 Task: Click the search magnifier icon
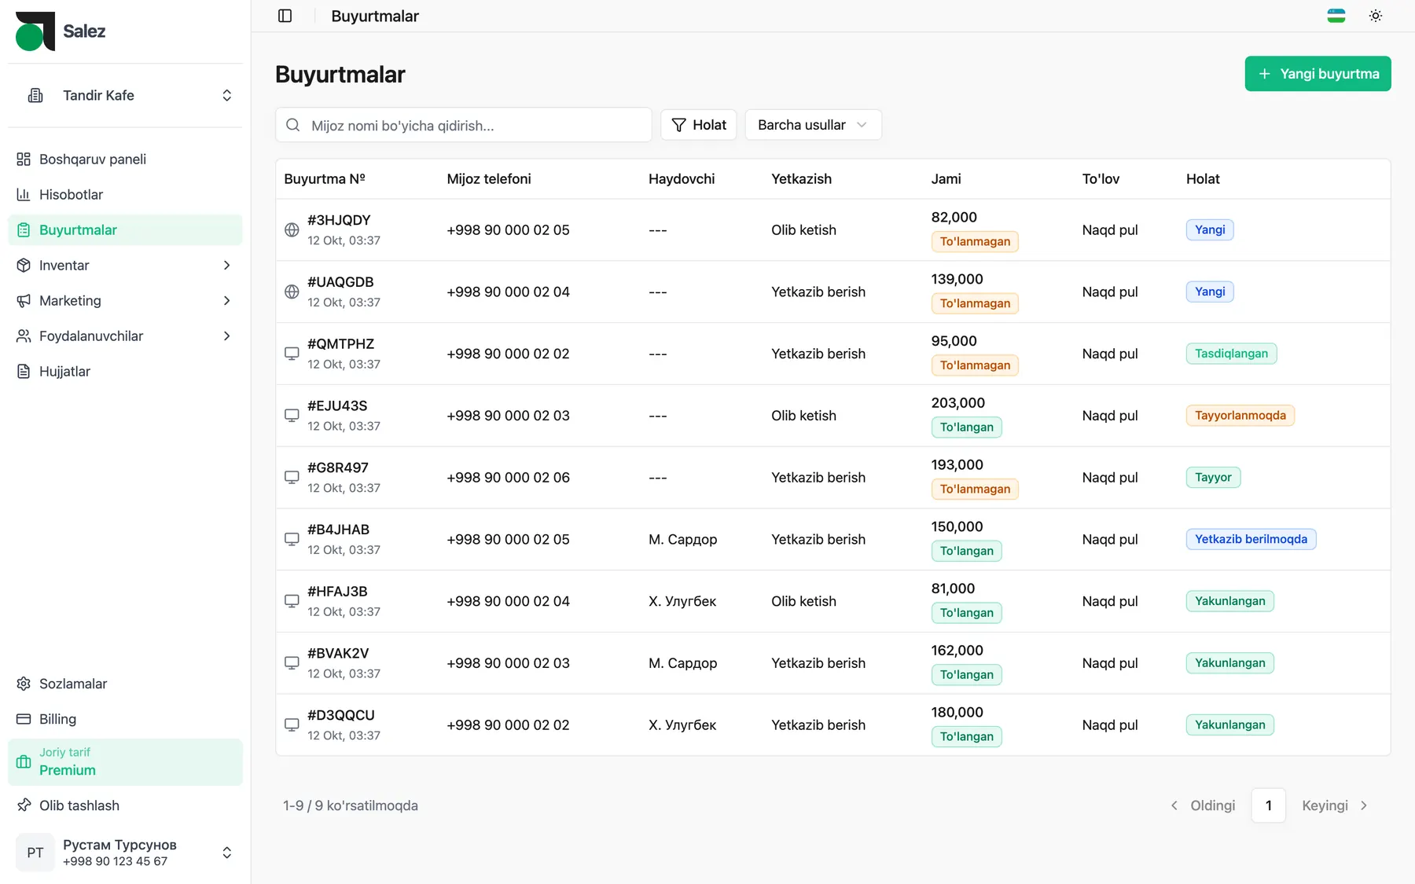(293, 125)
